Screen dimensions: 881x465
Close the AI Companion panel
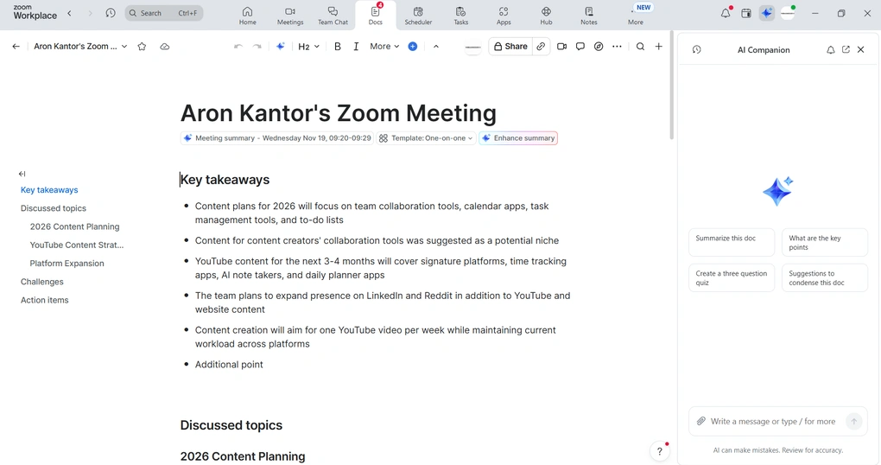click(x=861, y=49)
